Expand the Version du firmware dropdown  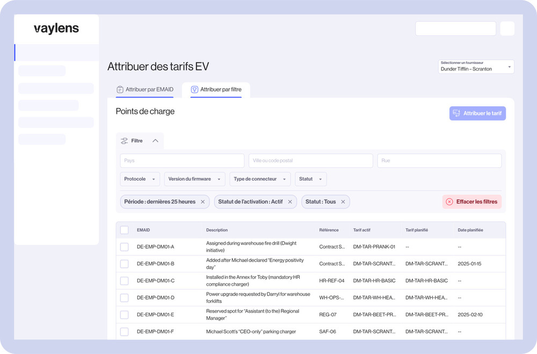coord(194,179)
